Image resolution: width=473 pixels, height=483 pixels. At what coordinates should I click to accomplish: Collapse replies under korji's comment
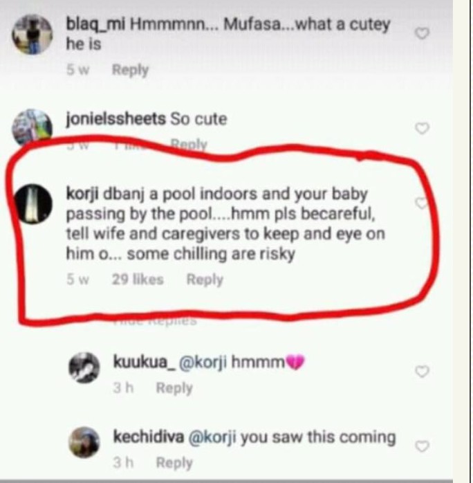[155, 321]
